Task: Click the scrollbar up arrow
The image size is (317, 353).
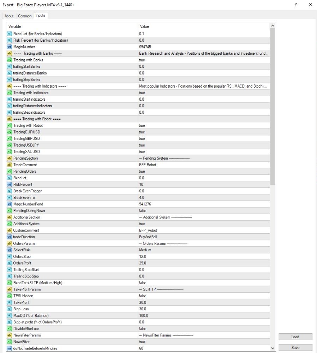Action: tap(273, 26)
